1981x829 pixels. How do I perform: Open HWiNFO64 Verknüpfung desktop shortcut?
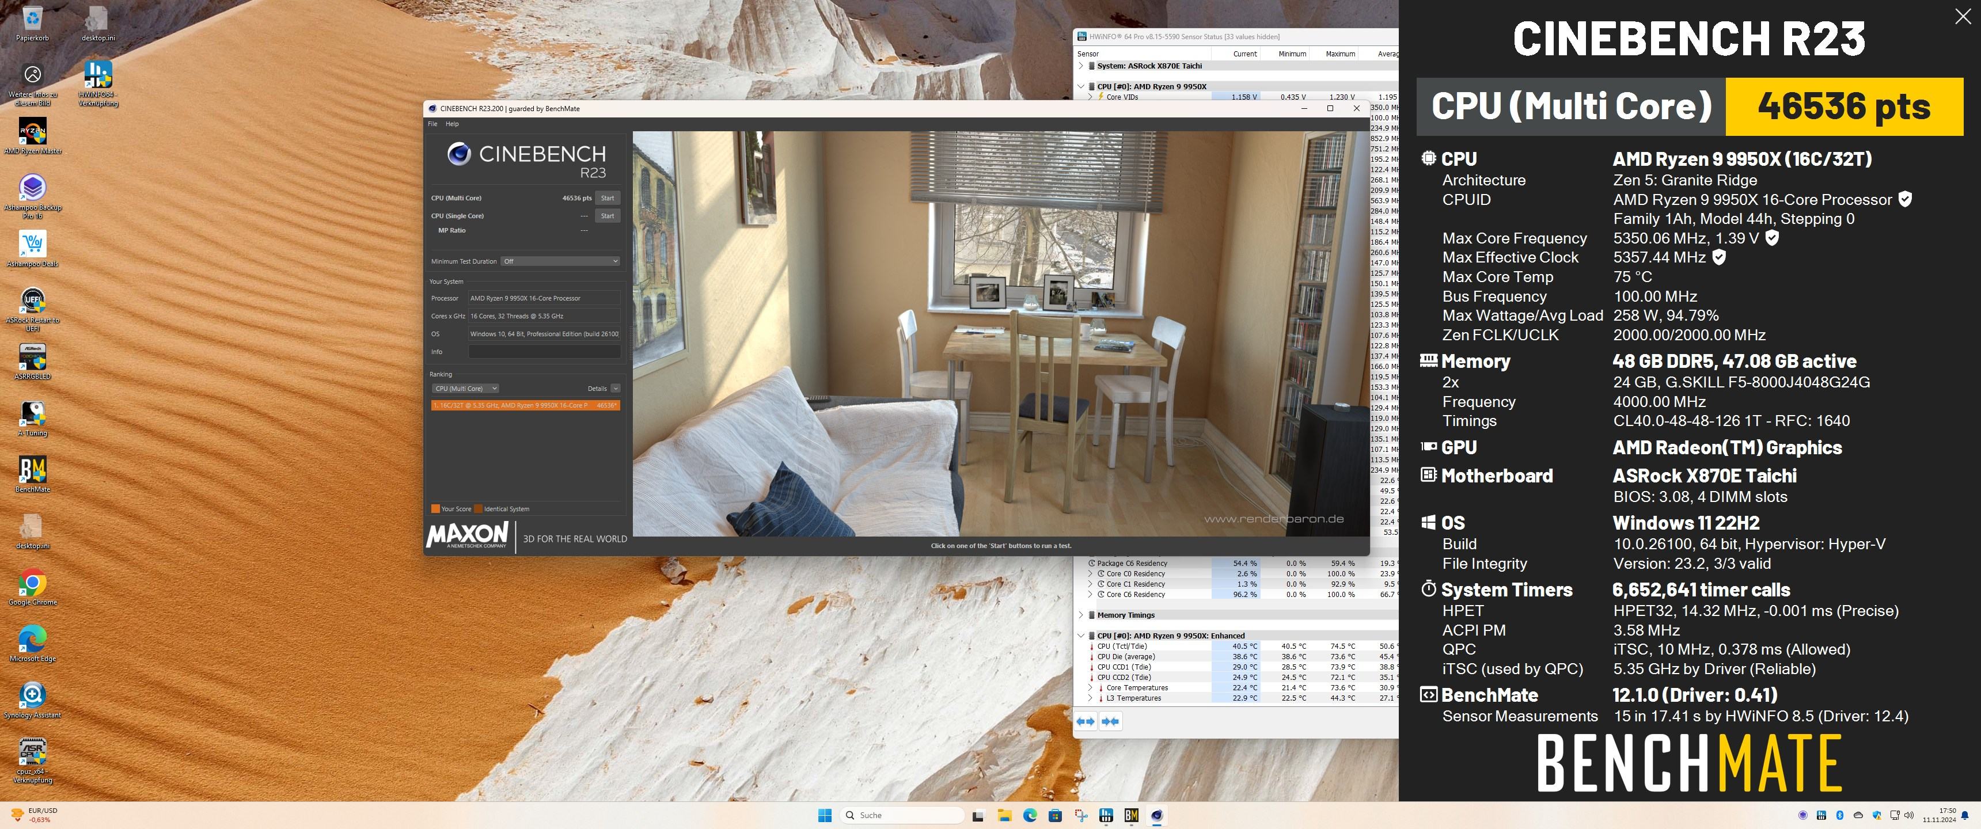(x=98, y=84)
